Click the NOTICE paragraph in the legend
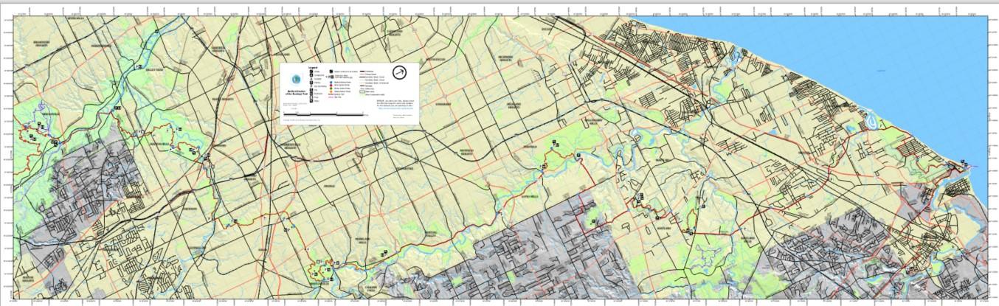The height and width of the screenshot is (306, 999). [x=395, y=103]
